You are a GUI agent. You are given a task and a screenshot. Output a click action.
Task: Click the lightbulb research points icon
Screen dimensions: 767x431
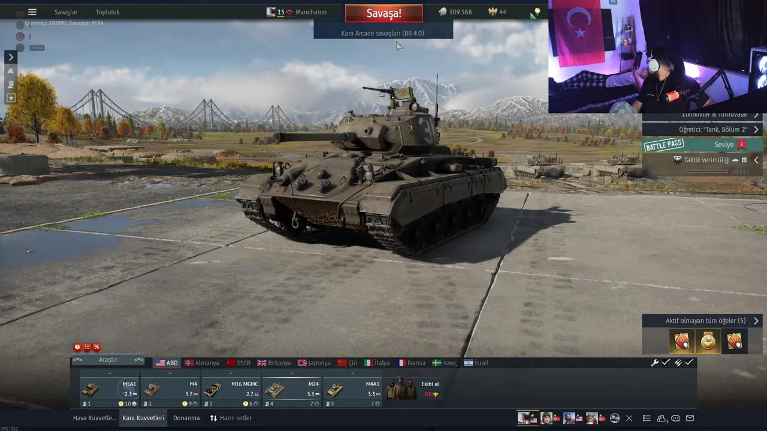537,12
